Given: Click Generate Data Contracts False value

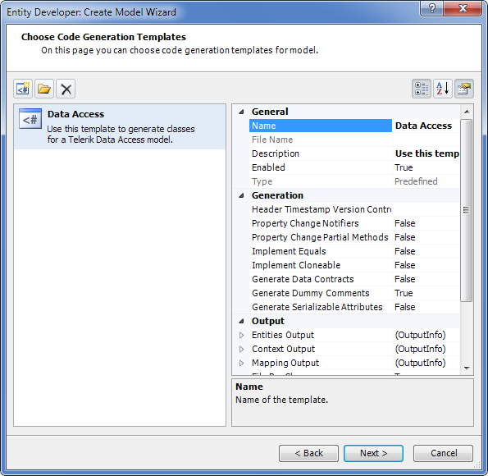Looking at the screenshot, I should pyautogui.click(x=426, y=279).
